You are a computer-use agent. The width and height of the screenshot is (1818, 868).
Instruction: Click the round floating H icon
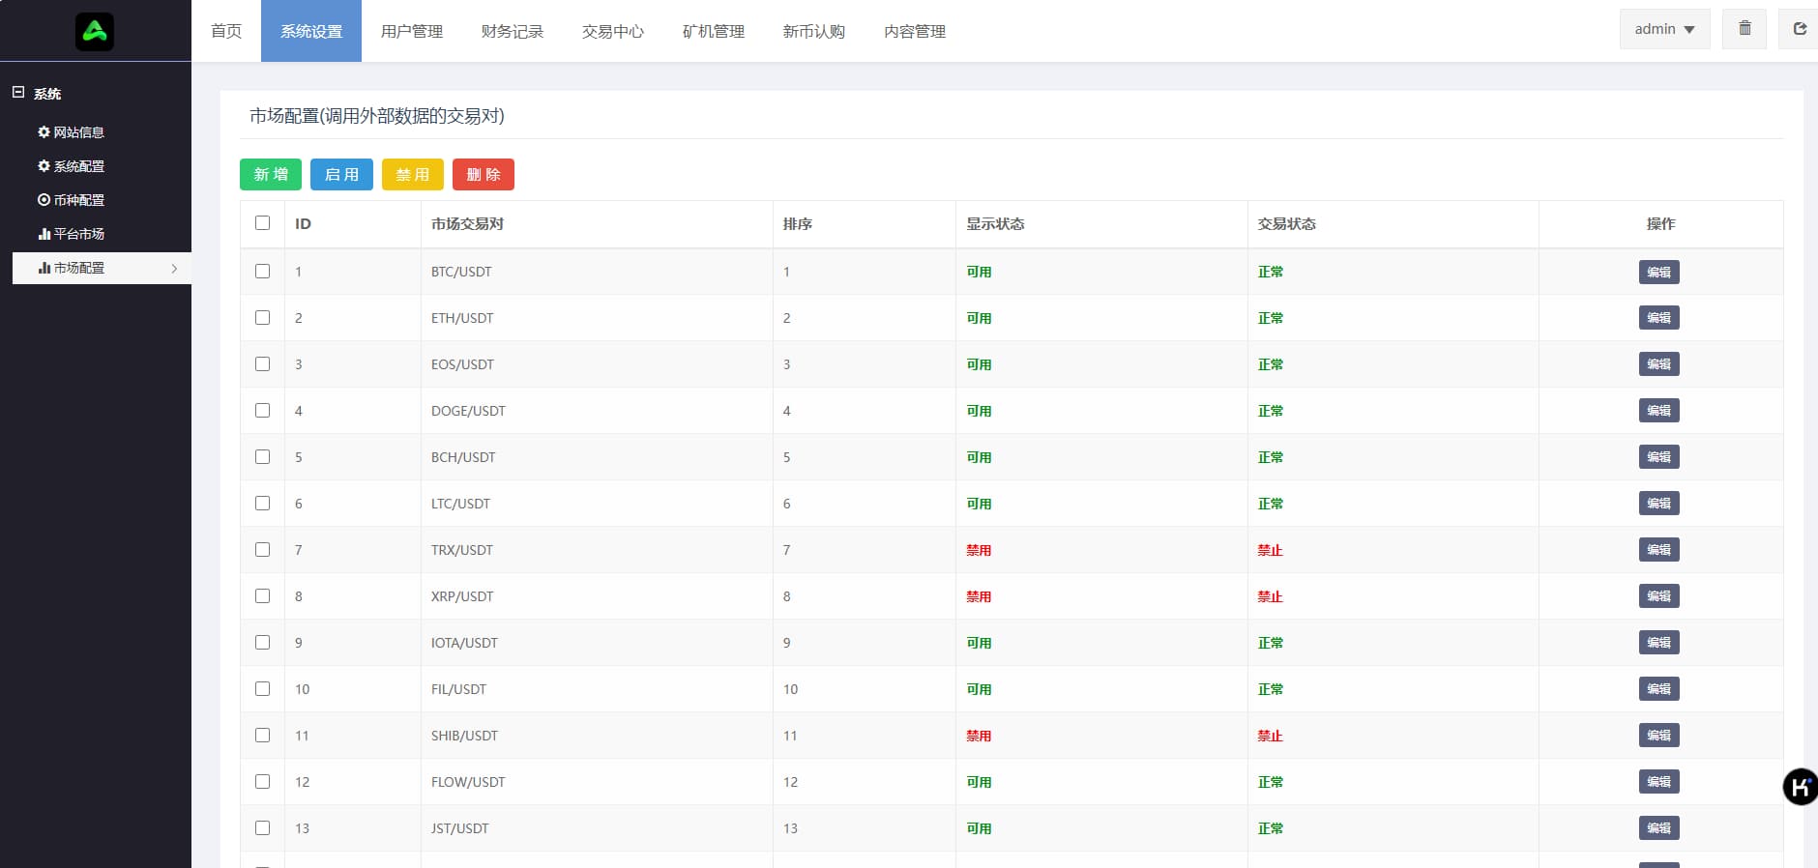pos(1800,787)
